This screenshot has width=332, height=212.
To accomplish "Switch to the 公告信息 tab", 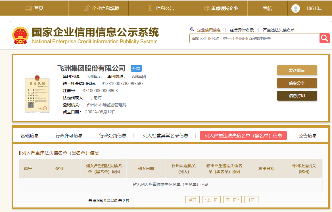I will pos(308,135).
